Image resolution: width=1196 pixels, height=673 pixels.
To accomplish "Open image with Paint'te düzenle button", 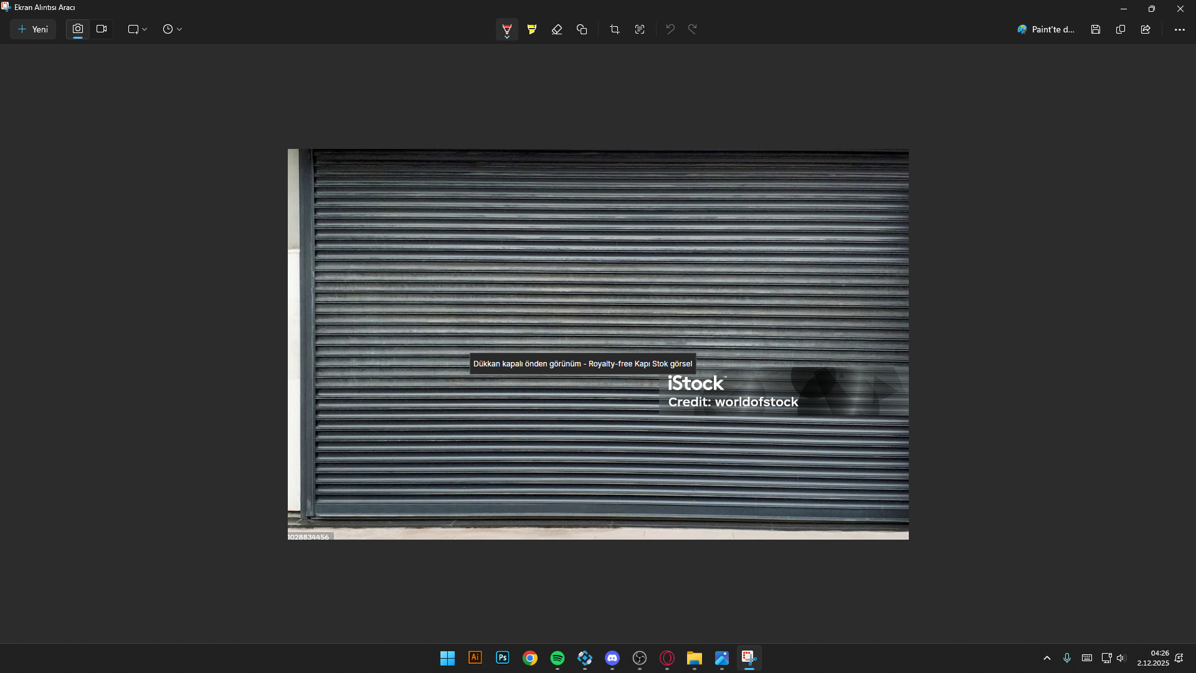I will (x=1046, y=29).
